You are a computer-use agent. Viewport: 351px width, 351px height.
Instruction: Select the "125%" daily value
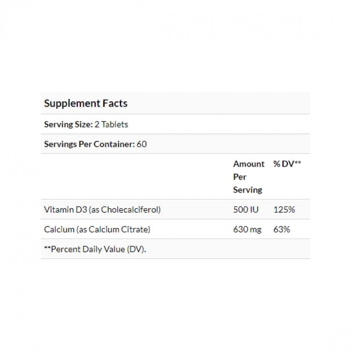coord(283,210)
